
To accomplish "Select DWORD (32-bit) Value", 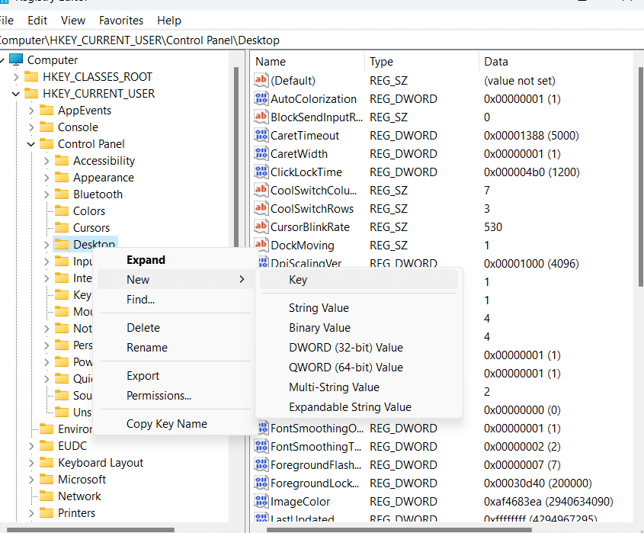I will point(359,347).
